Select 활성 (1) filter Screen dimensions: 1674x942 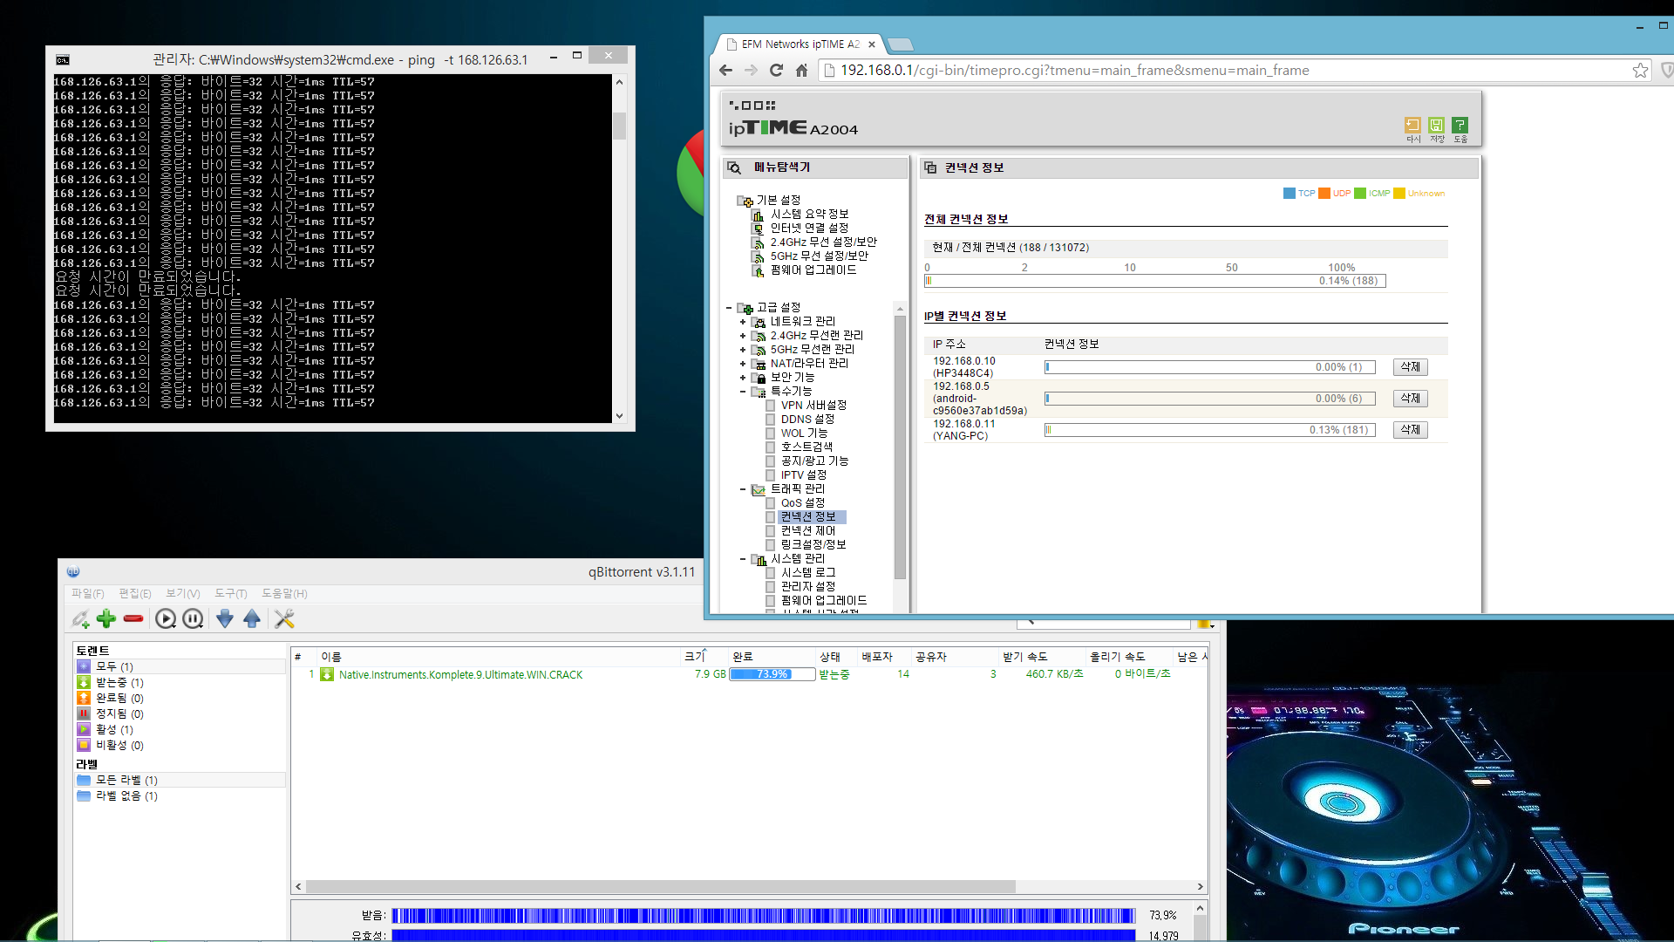click(113, 729)
